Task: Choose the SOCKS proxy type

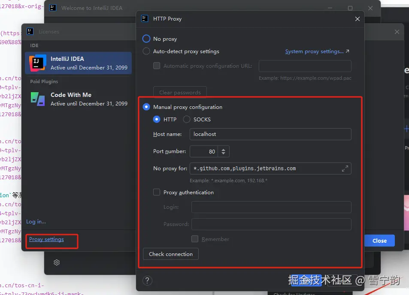Action: (x=187, y=119)
